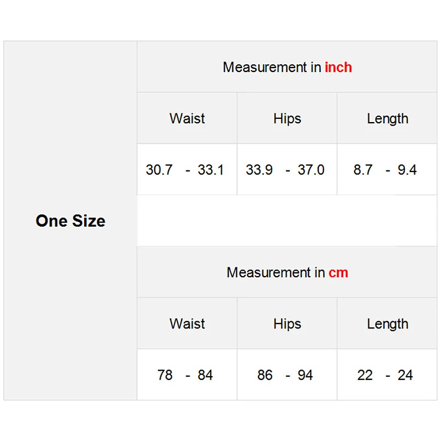The image size is (440, 440).
Task: Select the waist value 33.1
Action: pos(211,170)
